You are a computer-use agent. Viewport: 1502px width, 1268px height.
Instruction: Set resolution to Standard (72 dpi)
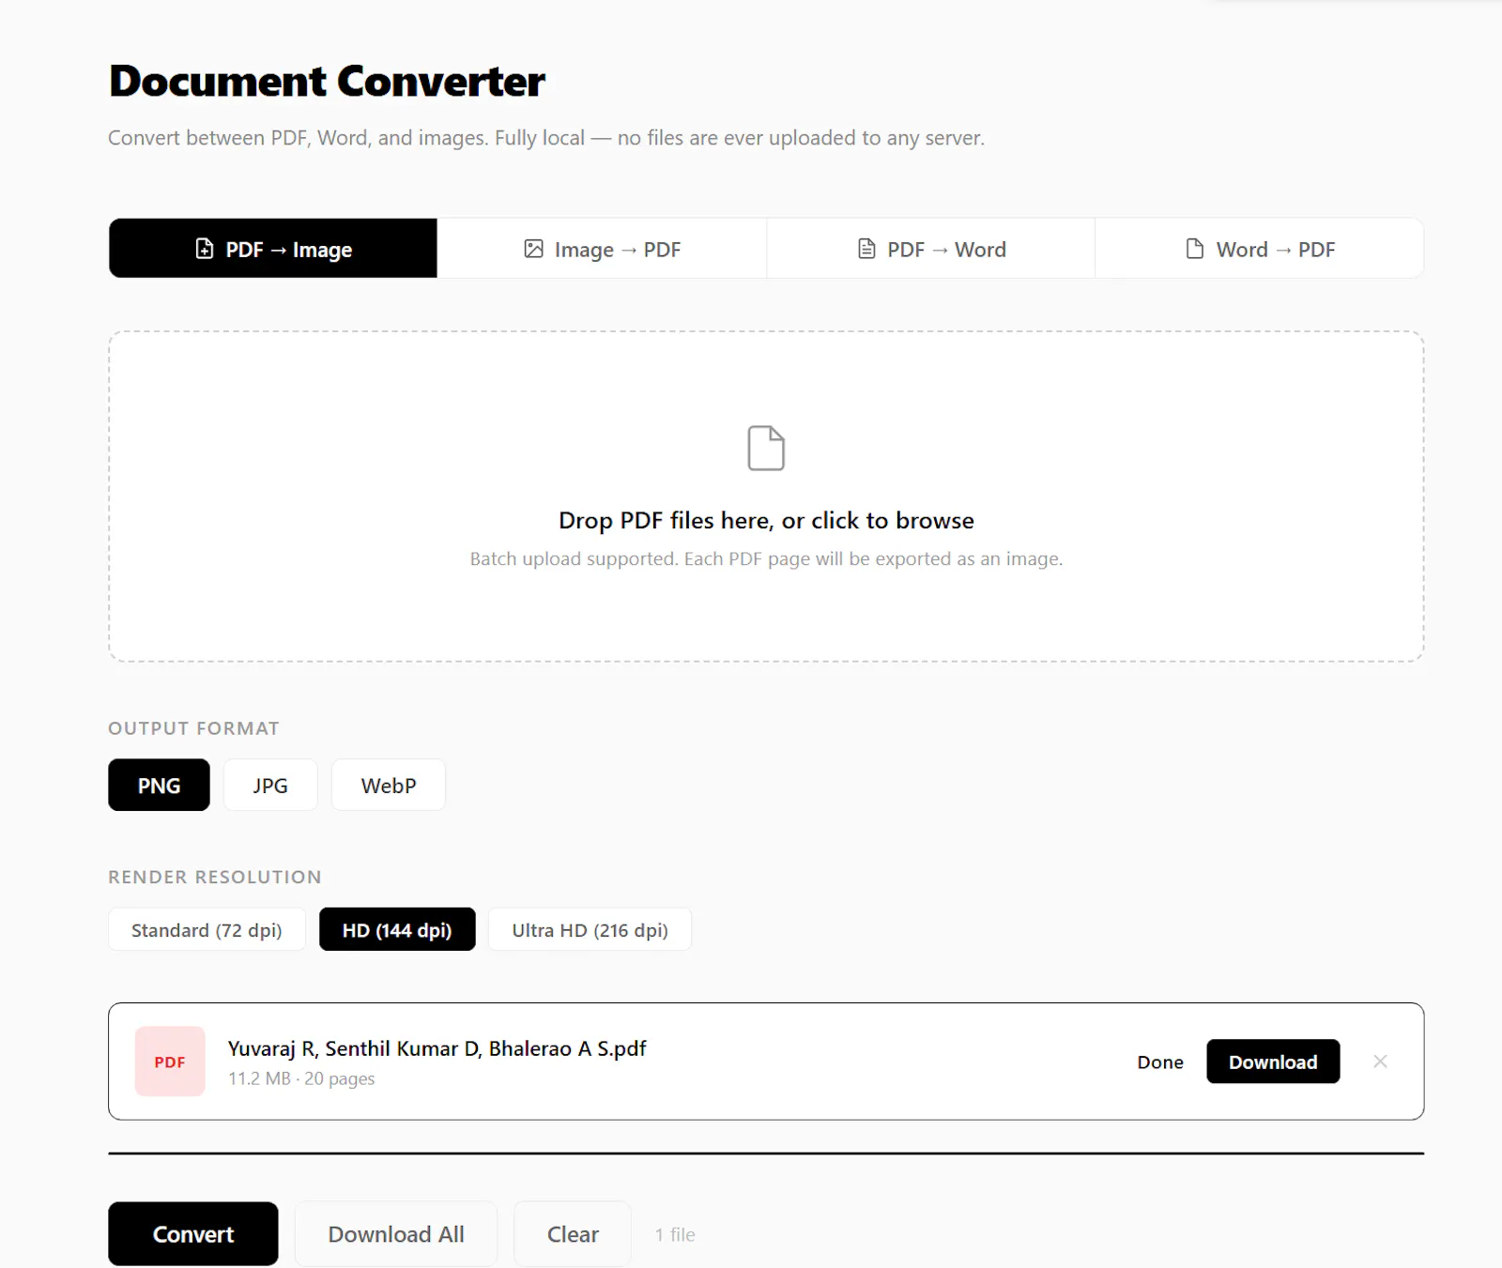pyautogui.click(x=207, y=930)
